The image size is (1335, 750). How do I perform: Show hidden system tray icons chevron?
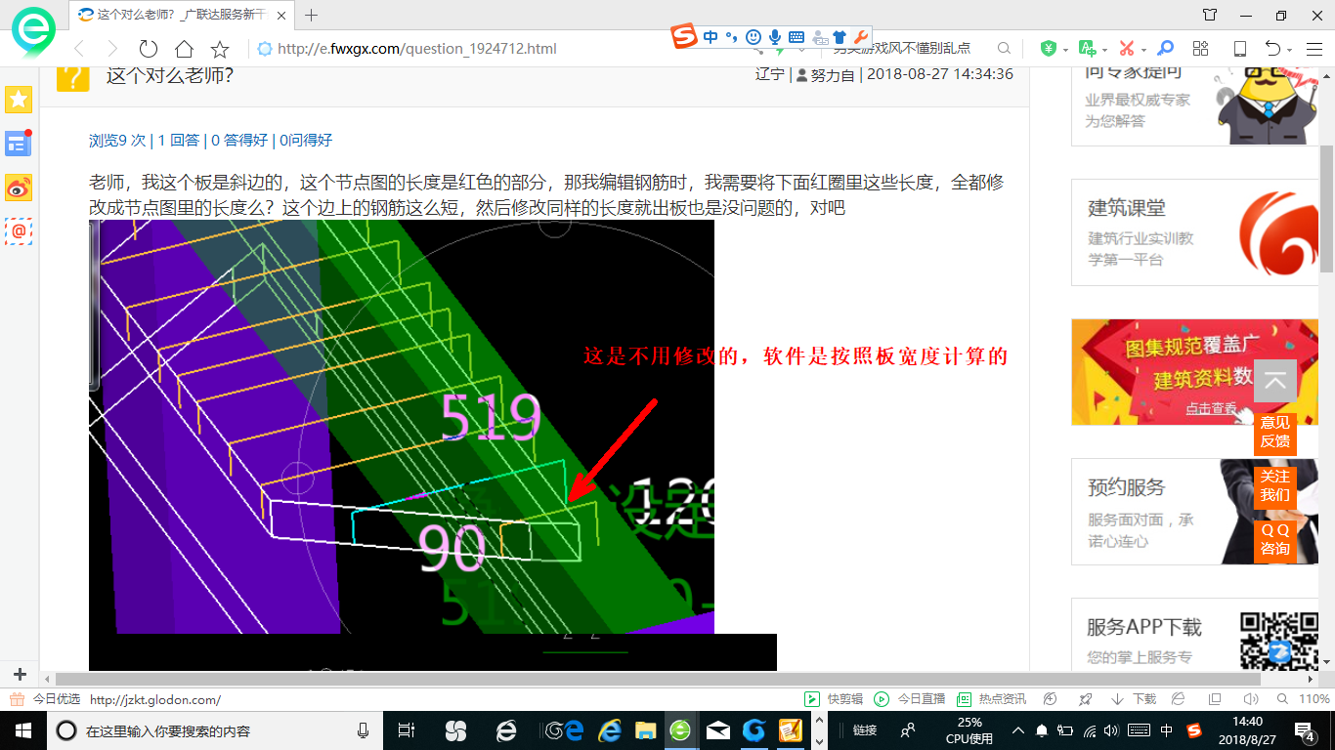[1017, 730]
